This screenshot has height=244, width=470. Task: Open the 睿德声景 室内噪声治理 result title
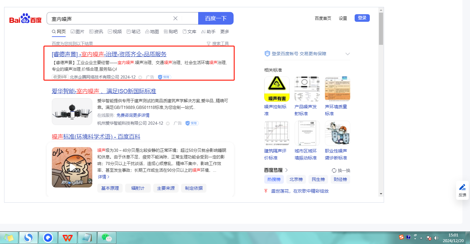(109, 54)
